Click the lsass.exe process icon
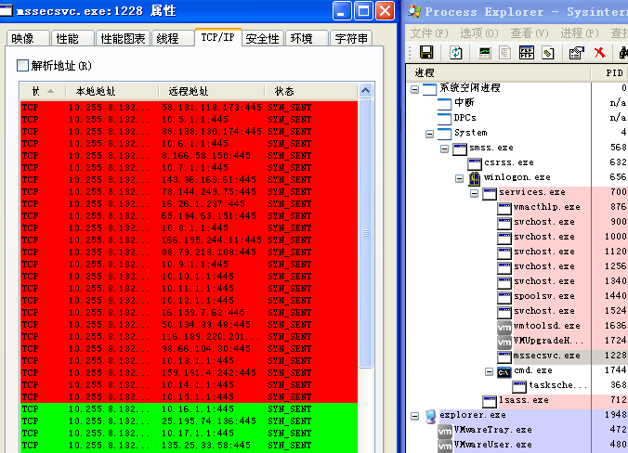This screenshot has width=628, height=453. coord(490,401)
